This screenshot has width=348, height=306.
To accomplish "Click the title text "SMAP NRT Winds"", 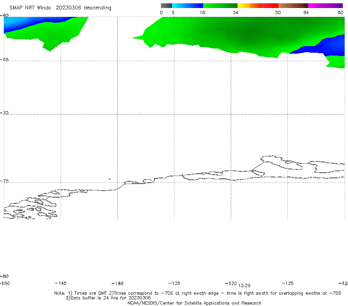I will 30,8.
